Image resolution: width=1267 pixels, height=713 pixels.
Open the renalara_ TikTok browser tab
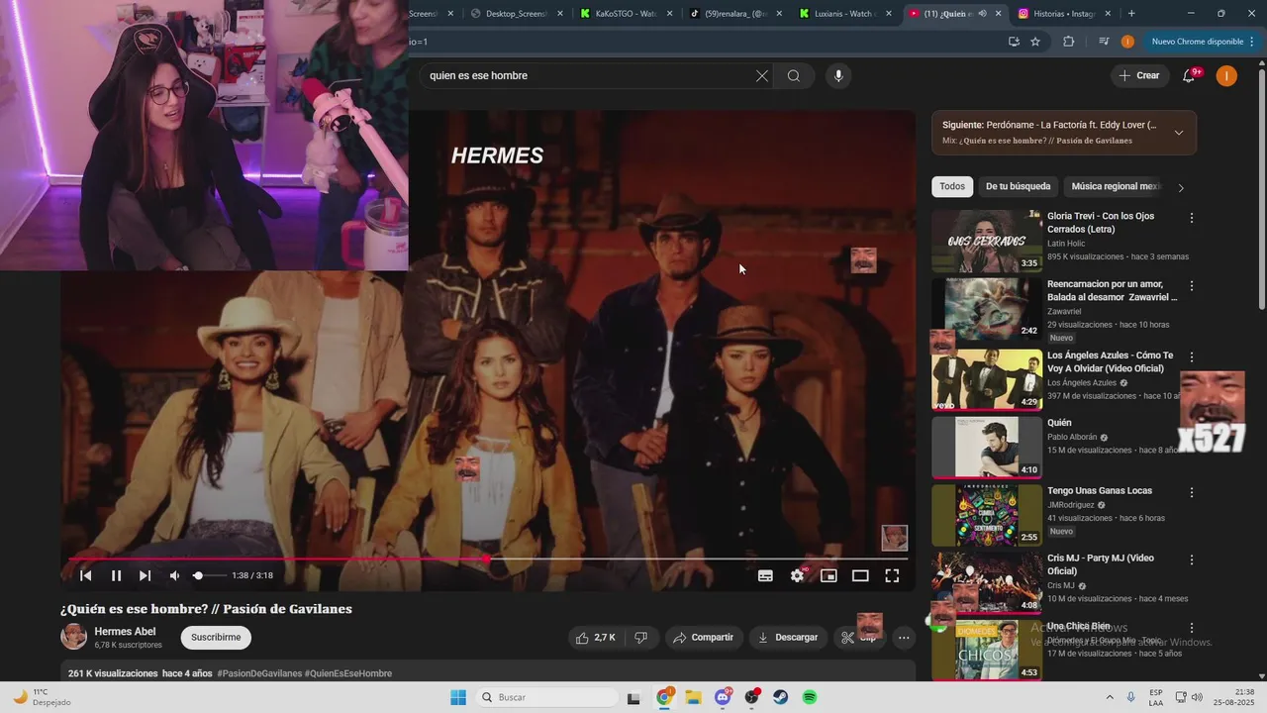(734, 14)
